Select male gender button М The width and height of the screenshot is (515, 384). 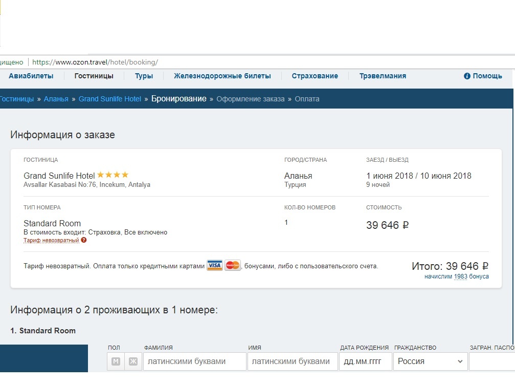(116, 361)
